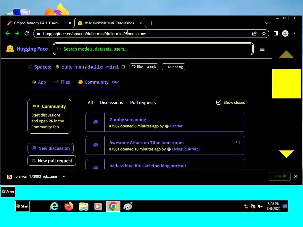Click the Action Center flag icon
Viewport: 303px width, 227px height.
pyautogui.click(x=253, y=207)
